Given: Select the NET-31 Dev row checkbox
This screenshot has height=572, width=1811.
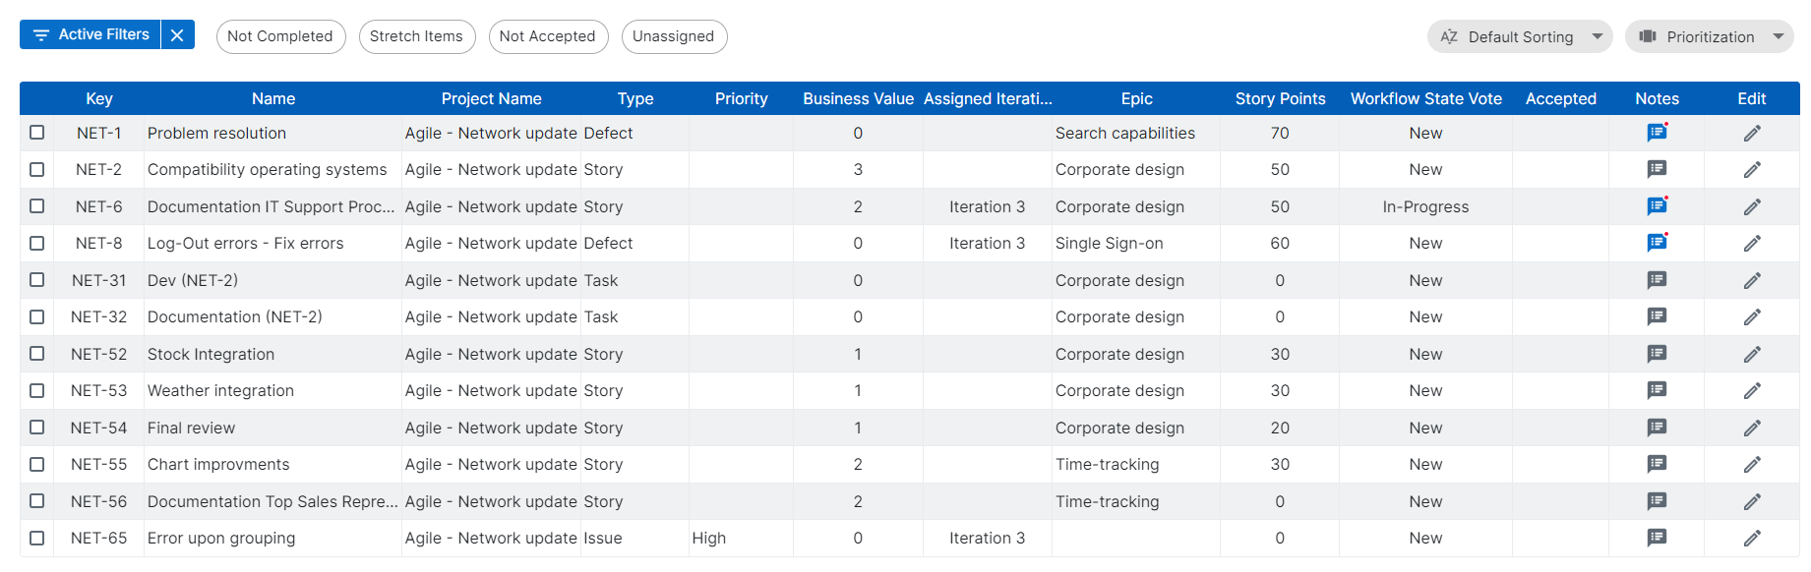Looking at the screenshot, I should (37, 280).
